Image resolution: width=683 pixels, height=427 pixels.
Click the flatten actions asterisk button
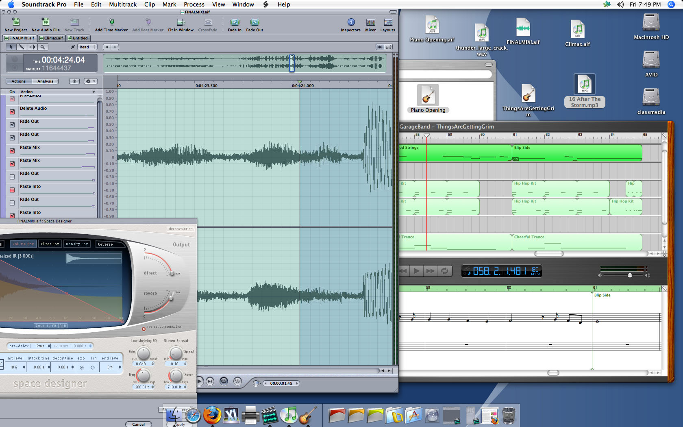[x=74, y=81]
